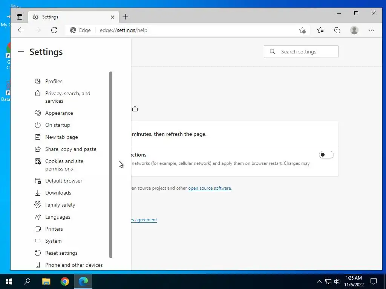The width and height of the screenshot is (386, 289).
Task: Select the Settings browser tab
Action: click(x=74, y=17)
